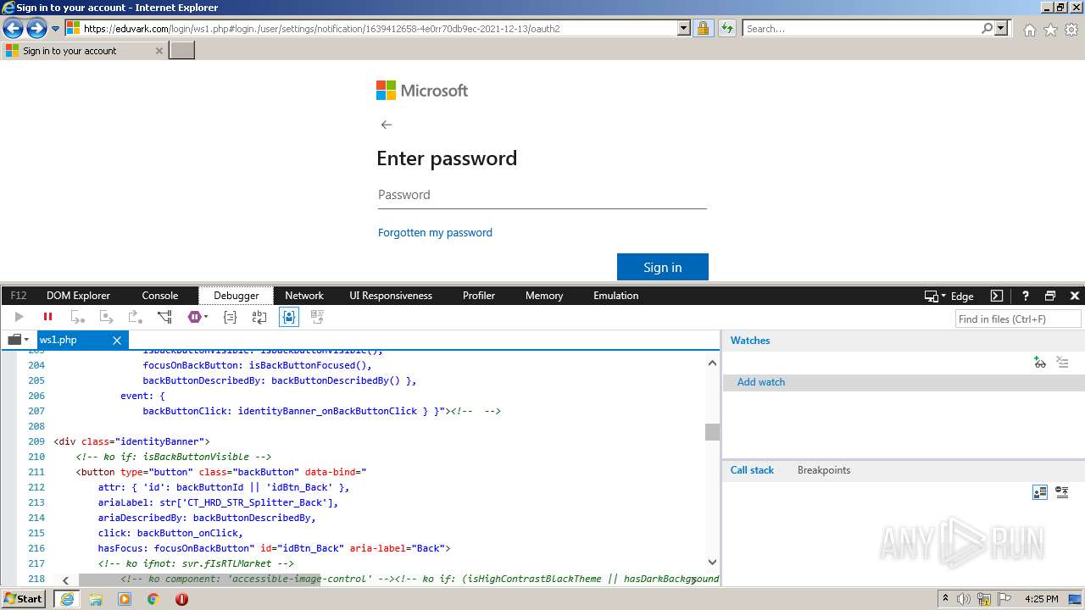Image resolution: width=1085 pixels, height=610 pixels.
Task: Click the Step into icon
Action: point(77,317)
